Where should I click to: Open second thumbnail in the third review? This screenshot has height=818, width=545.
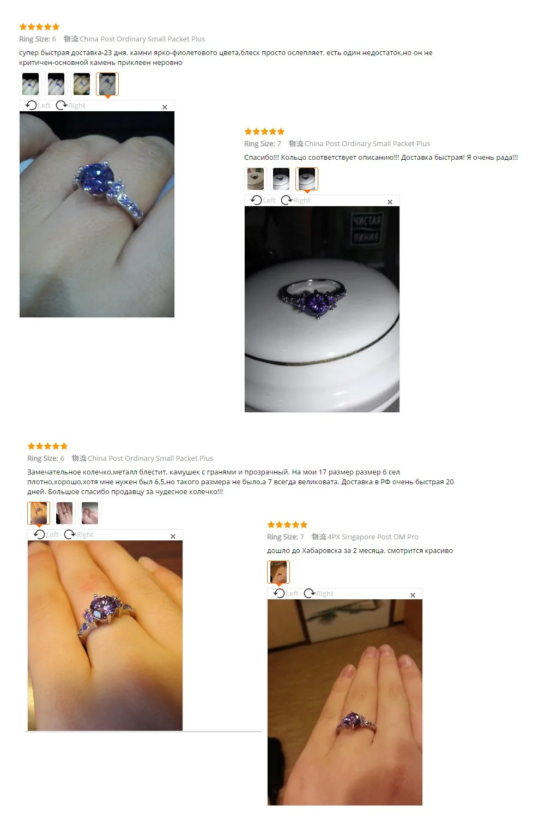64,513
